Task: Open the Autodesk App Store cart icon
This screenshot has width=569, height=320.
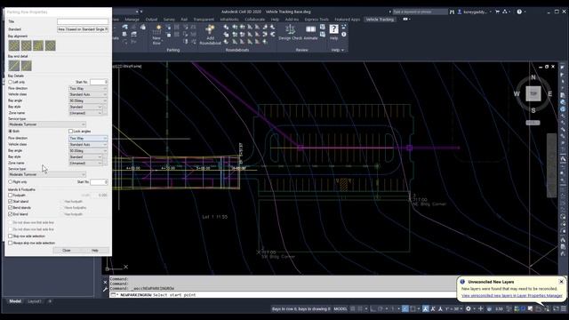Action: click(497, 12)
